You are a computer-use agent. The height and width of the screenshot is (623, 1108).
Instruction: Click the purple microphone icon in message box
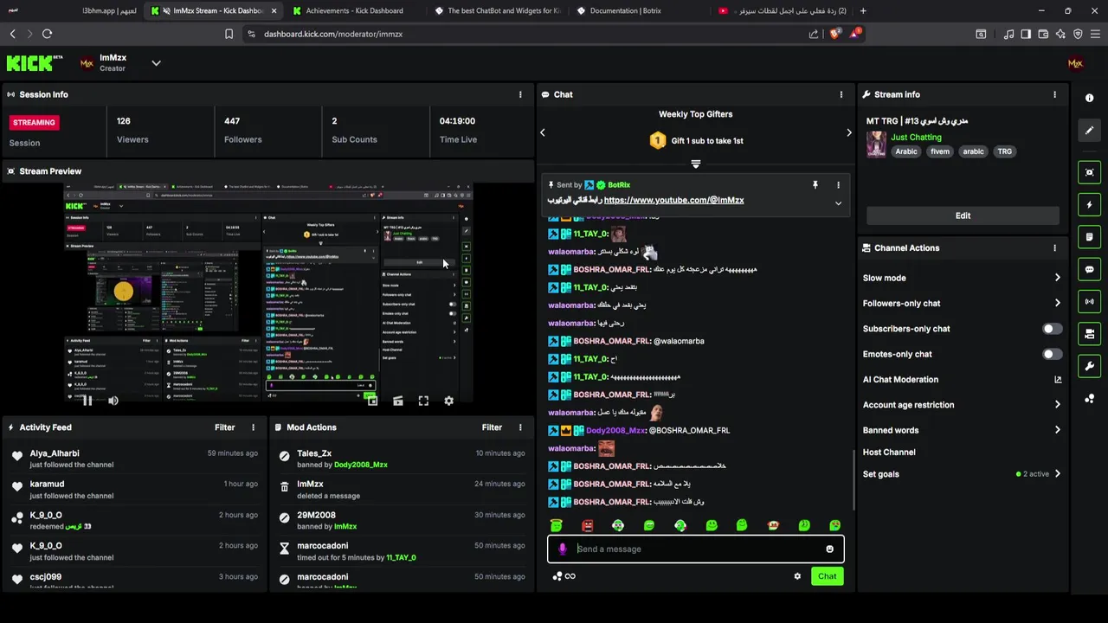tap(563, 549)
